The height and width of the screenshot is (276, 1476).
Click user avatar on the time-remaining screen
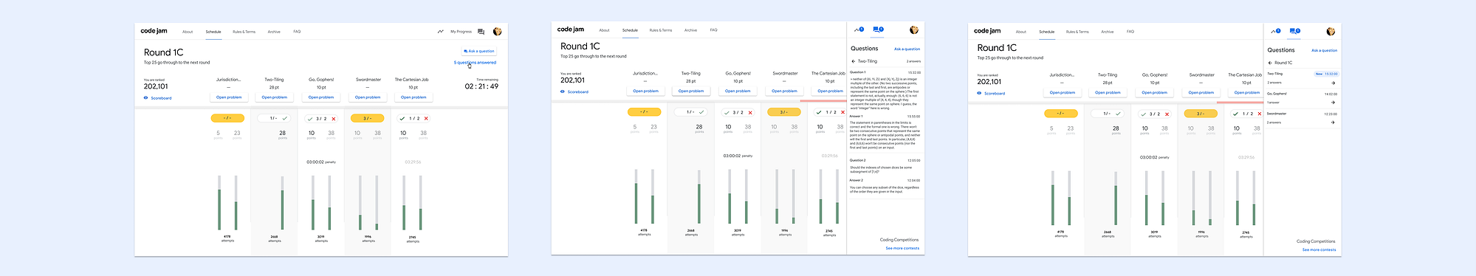click(498, 32)
